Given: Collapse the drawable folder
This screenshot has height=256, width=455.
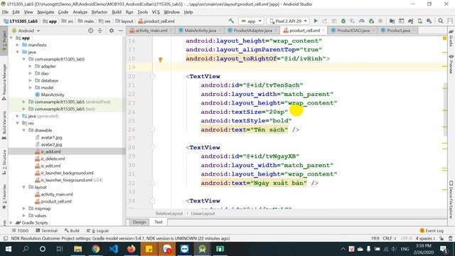Looking at the screenshot, I should 24,130.
